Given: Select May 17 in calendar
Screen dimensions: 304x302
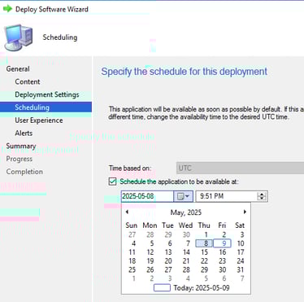Looking at the screenshot, I should tap(241, 252).
